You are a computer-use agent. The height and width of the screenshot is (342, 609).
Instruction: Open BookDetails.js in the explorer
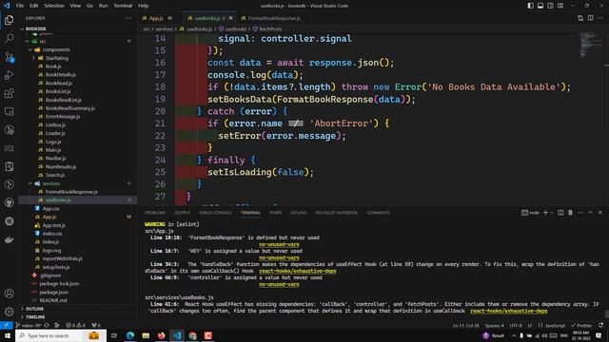point(61,74)
